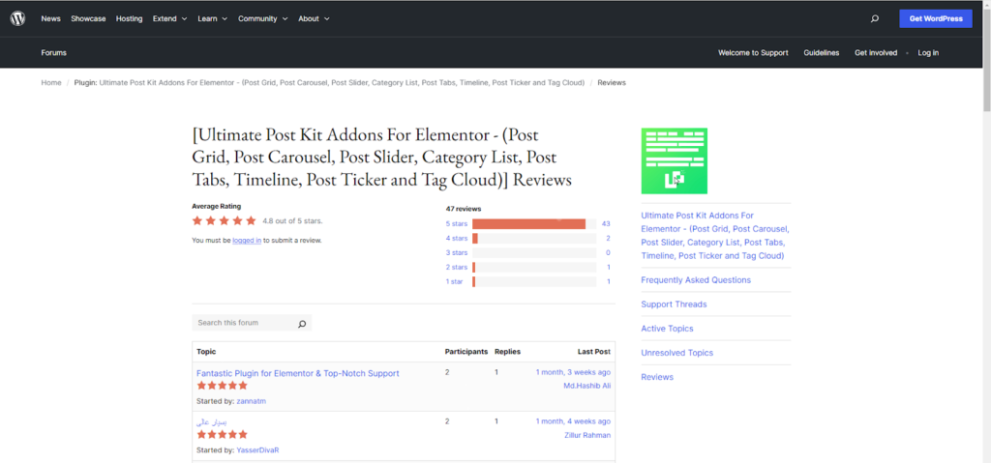Screen dimensions: 991x463
Task: Click the page vertical scrollbar
Action: [x=985, y=232]
